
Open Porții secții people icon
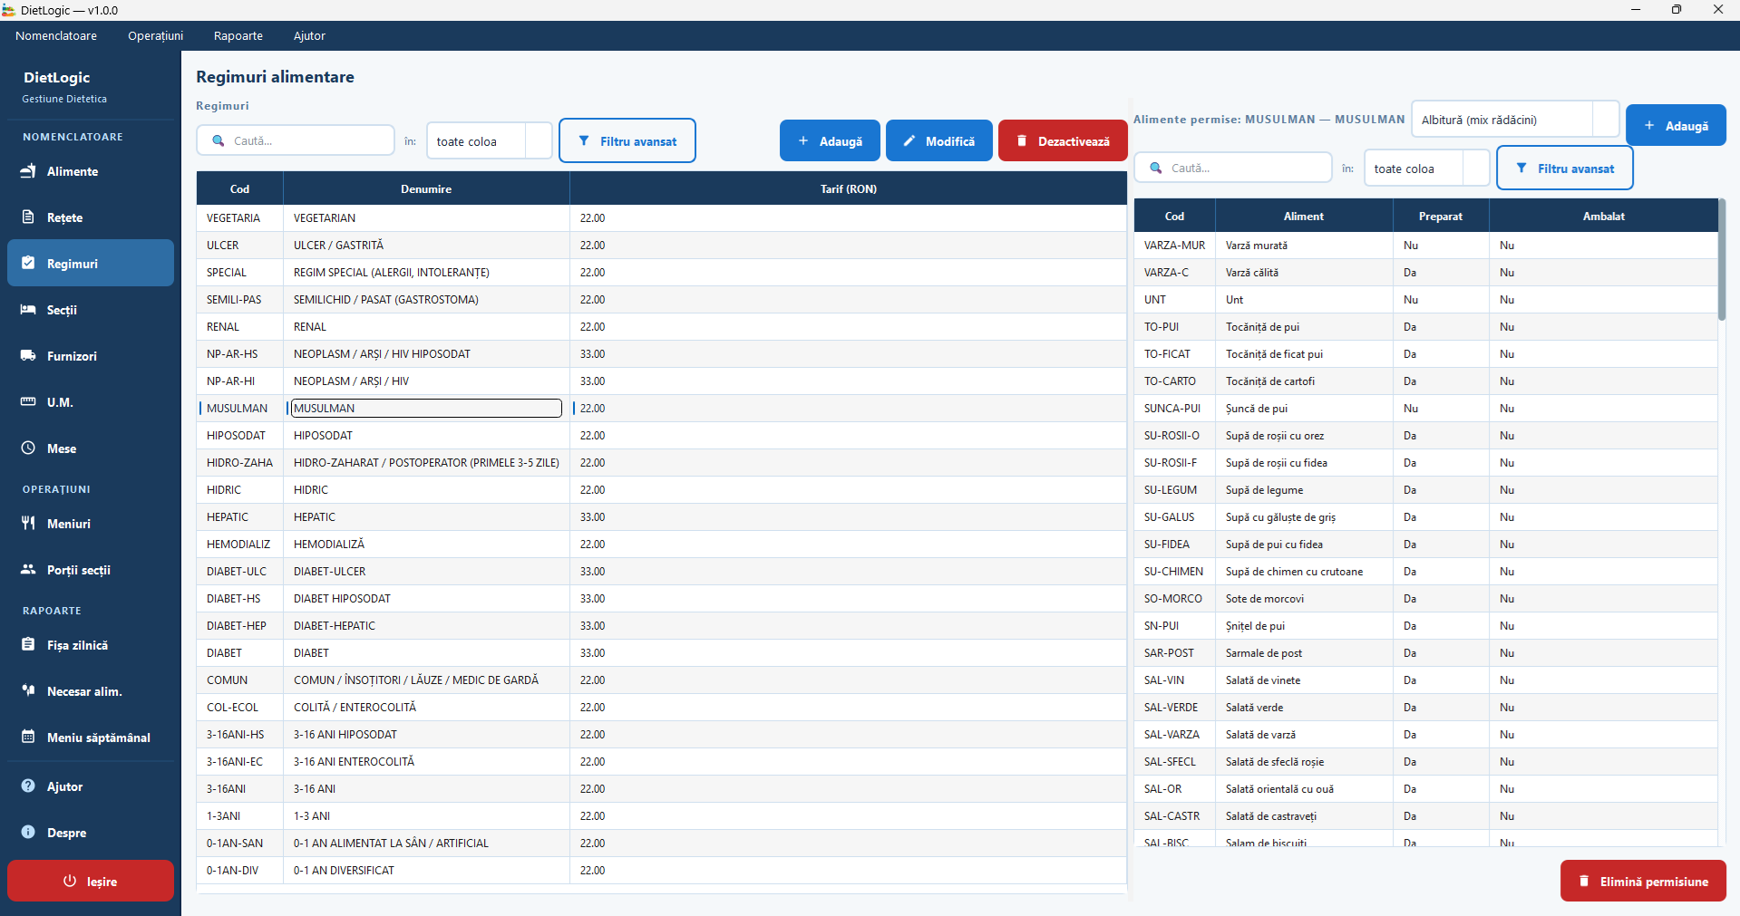click(28, 570)
